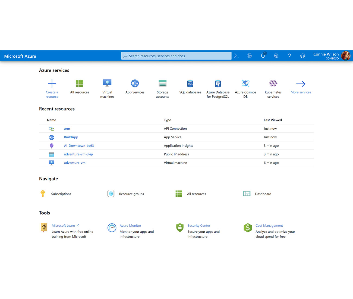
Task: Click the Create a resource link text
Action: [52, 94]
